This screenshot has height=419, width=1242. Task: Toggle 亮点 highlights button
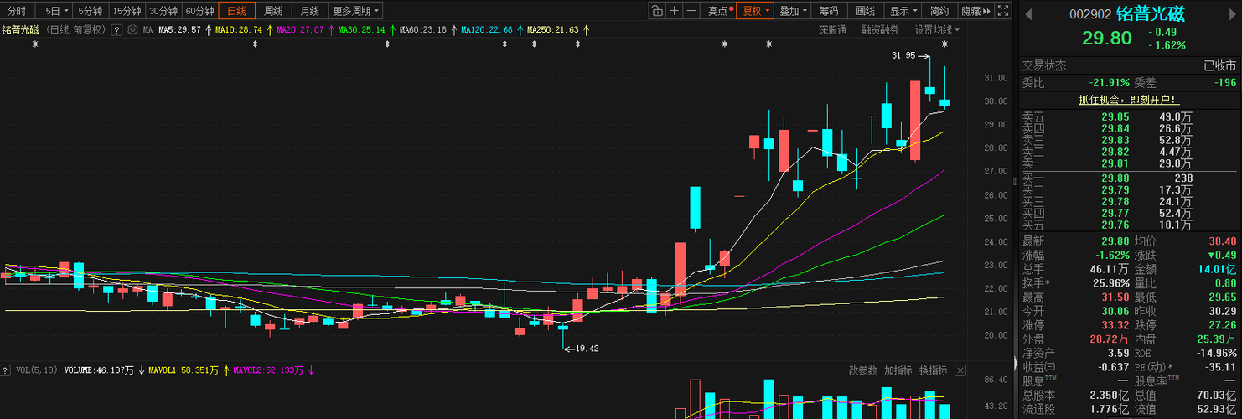coord(718,11)
